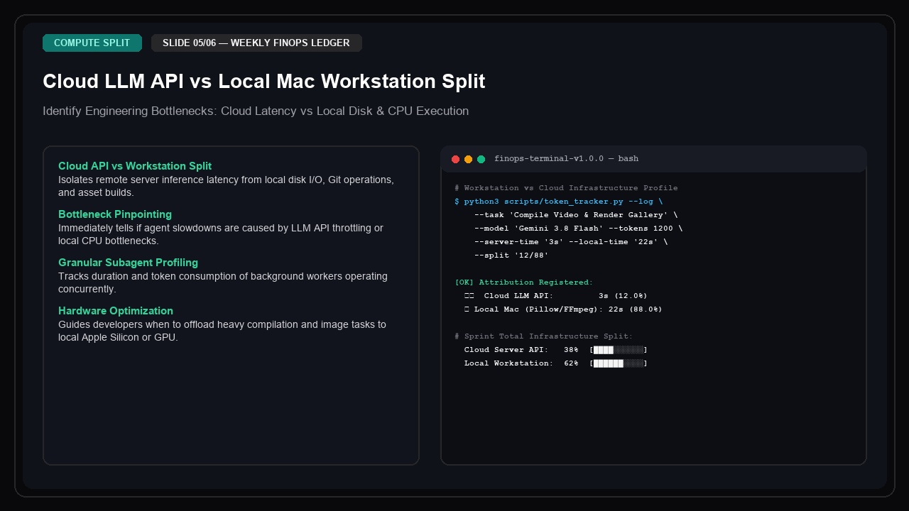Click the '[OK] Attribution Registered:' status line

tap(523, 282)
